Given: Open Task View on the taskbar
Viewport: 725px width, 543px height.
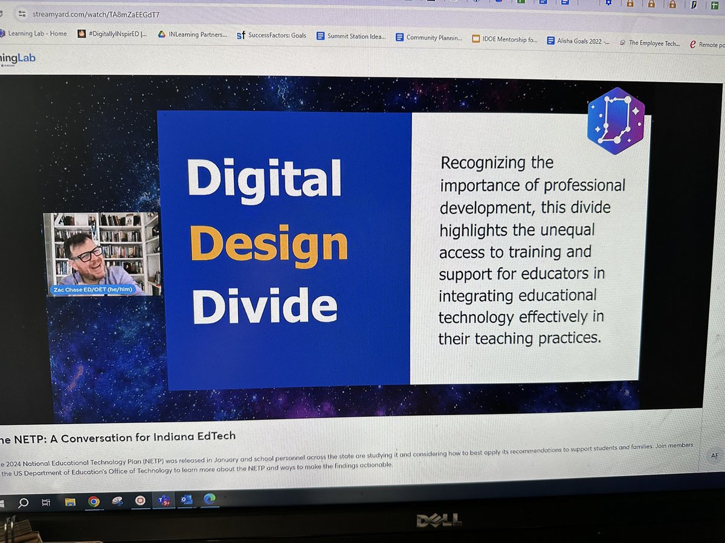Looking at the screenshot, I should (46, 502).
